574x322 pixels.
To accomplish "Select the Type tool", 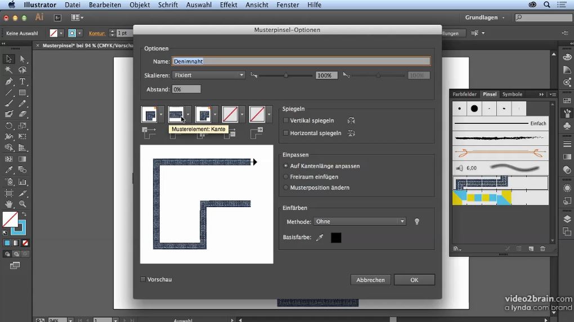I will coord(23,81).
